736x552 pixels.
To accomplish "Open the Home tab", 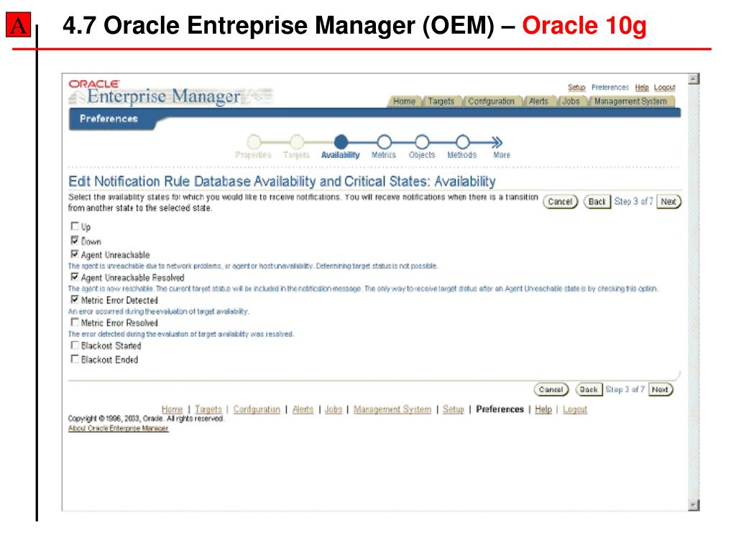I will 404,101.
